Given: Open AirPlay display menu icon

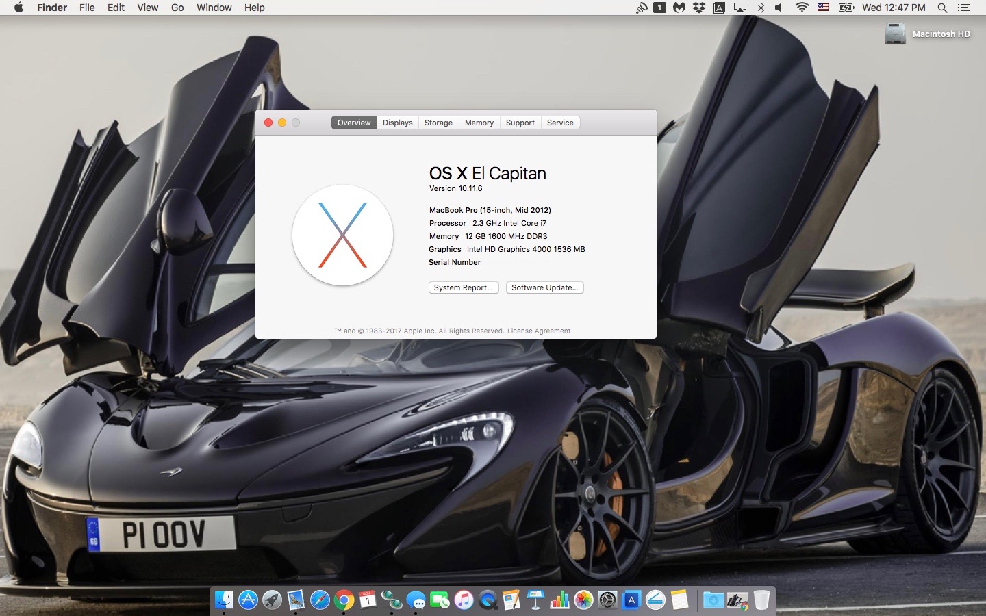Looking at the screenshot, I should 740,8.
